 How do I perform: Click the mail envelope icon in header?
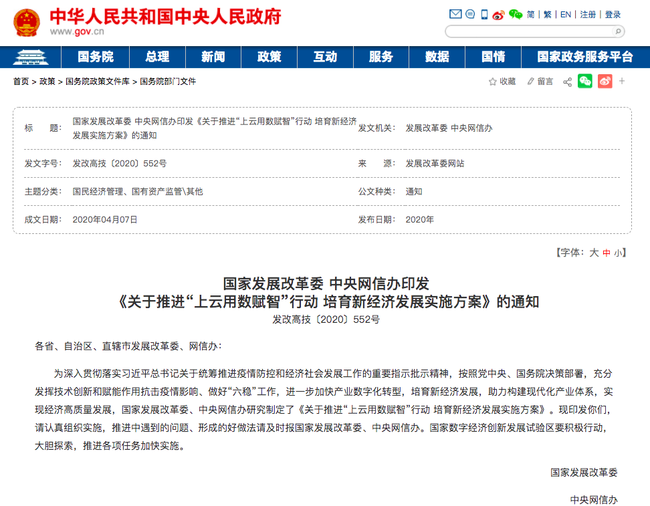point(455,14)
